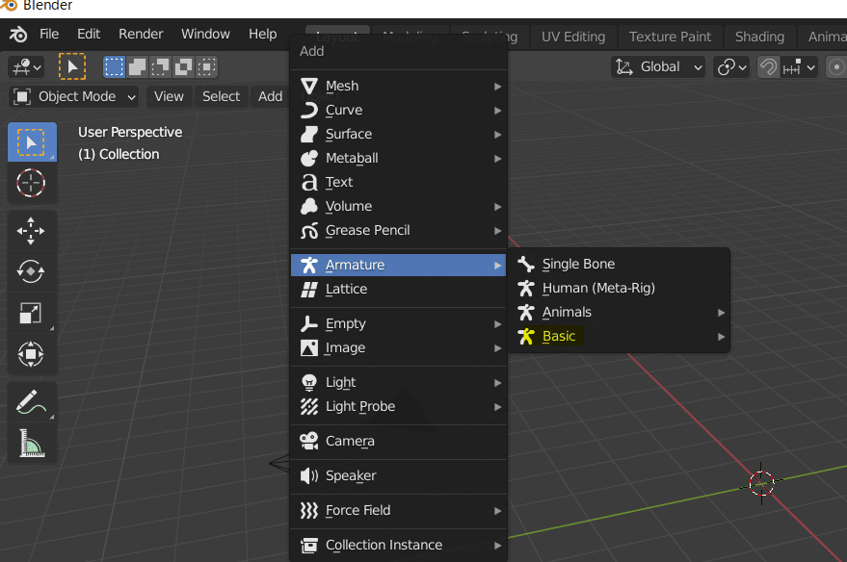
Task: Choose the Move tool
Action: coord(31,231)
